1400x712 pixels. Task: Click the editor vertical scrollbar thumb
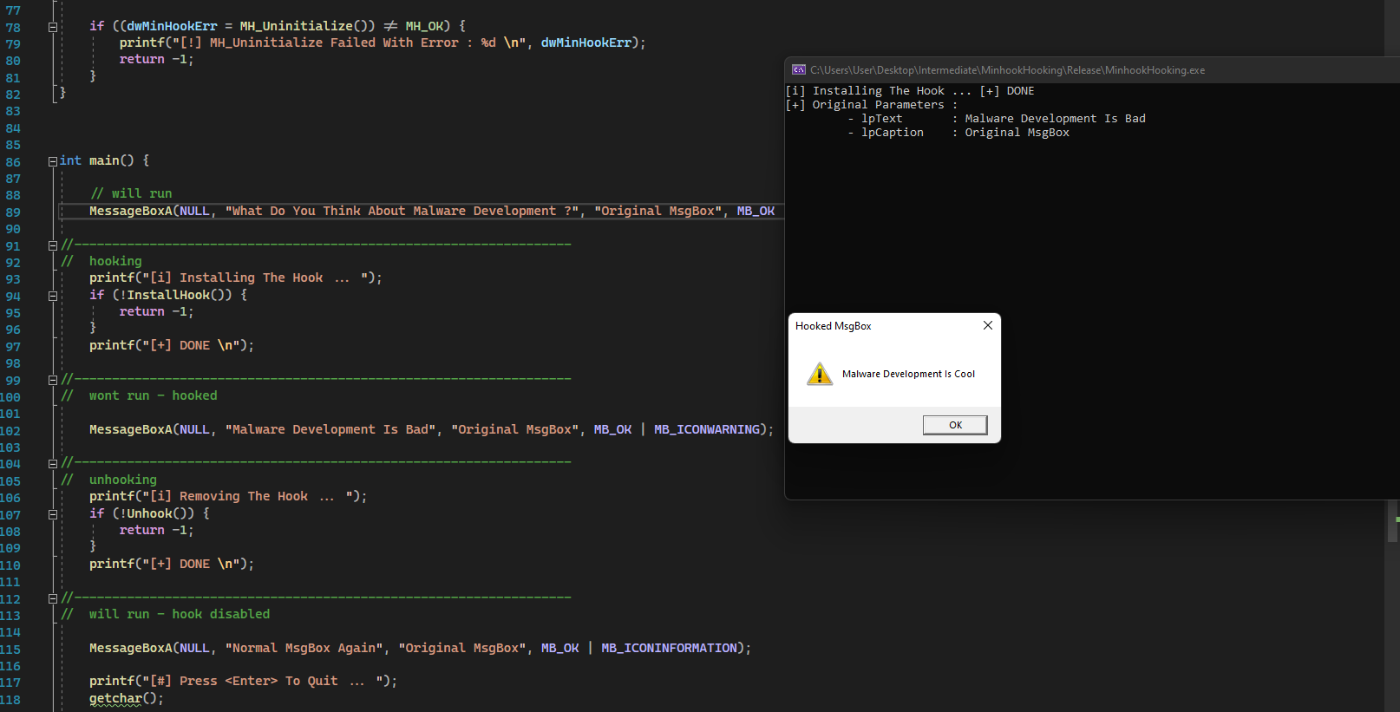click(x=1393, y=520)
